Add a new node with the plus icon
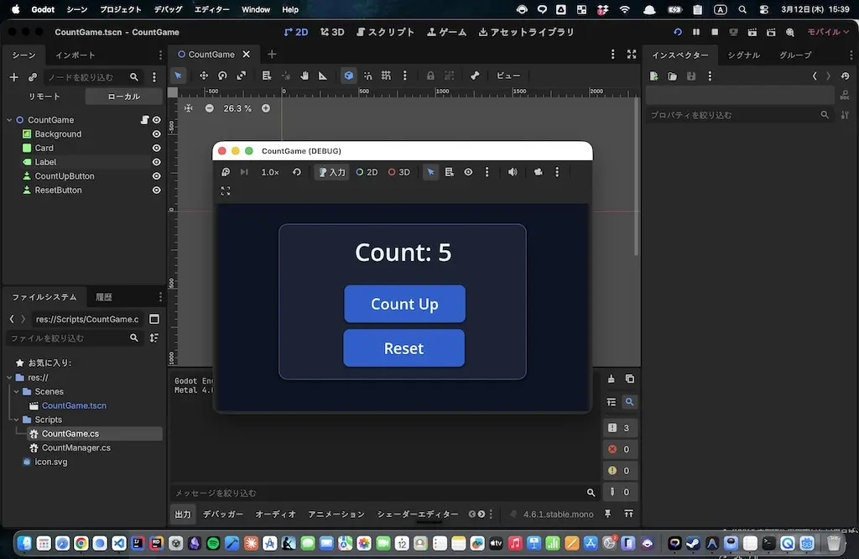The height and width of the screenshot is (559, 859). coord(13,77)
